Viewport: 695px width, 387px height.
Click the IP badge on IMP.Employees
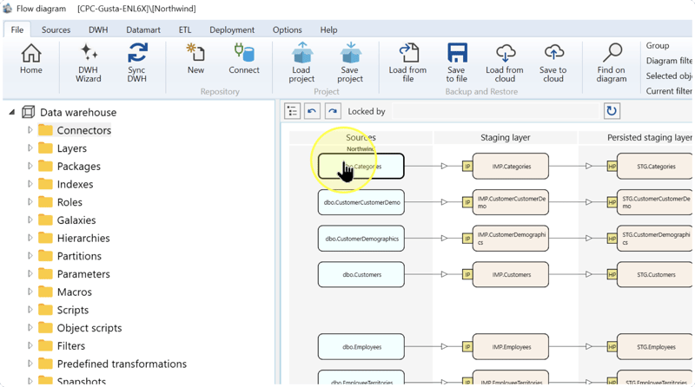[467, 347]
